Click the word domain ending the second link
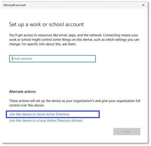Screen dimensions: 151x146 pyautogui.click(x=77, y=121)
